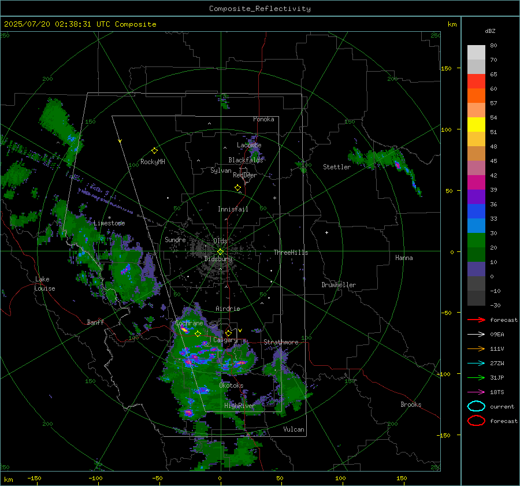
Task: Click the RedDeer city label
Action: point(245,175)
